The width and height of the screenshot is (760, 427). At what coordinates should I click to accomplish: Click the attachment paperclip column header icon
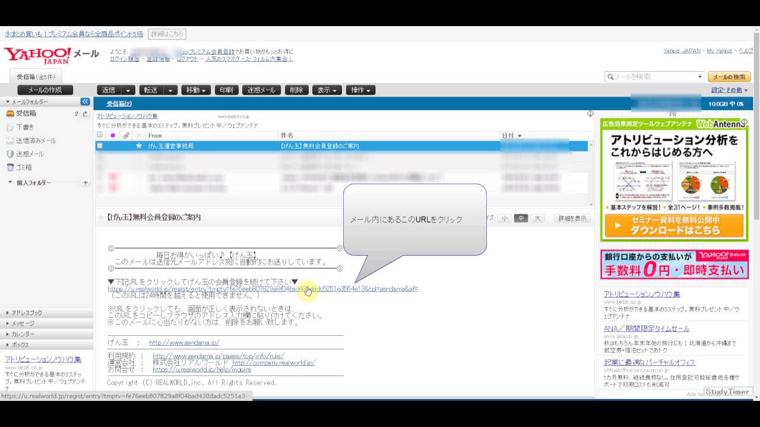coord(126,136)
